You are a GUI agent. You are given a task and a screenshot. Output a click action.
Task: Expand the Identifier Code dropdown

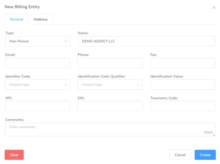pos(37,84)
